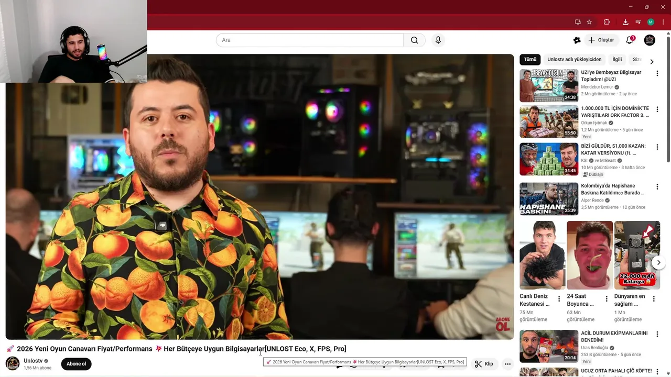
Task: Open options for BİZİ GÜLDÜR, $1,000 KAZAN video
Action: (657, 147)
